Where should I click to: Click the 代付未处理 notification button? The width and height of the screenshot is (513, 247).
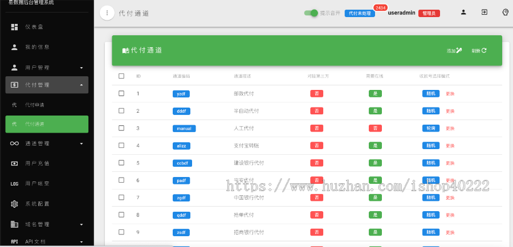coord(360,13)
